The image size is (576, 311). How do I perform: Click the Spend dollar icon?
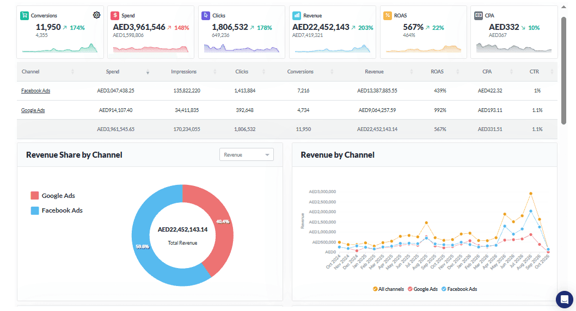pos(115,15)
